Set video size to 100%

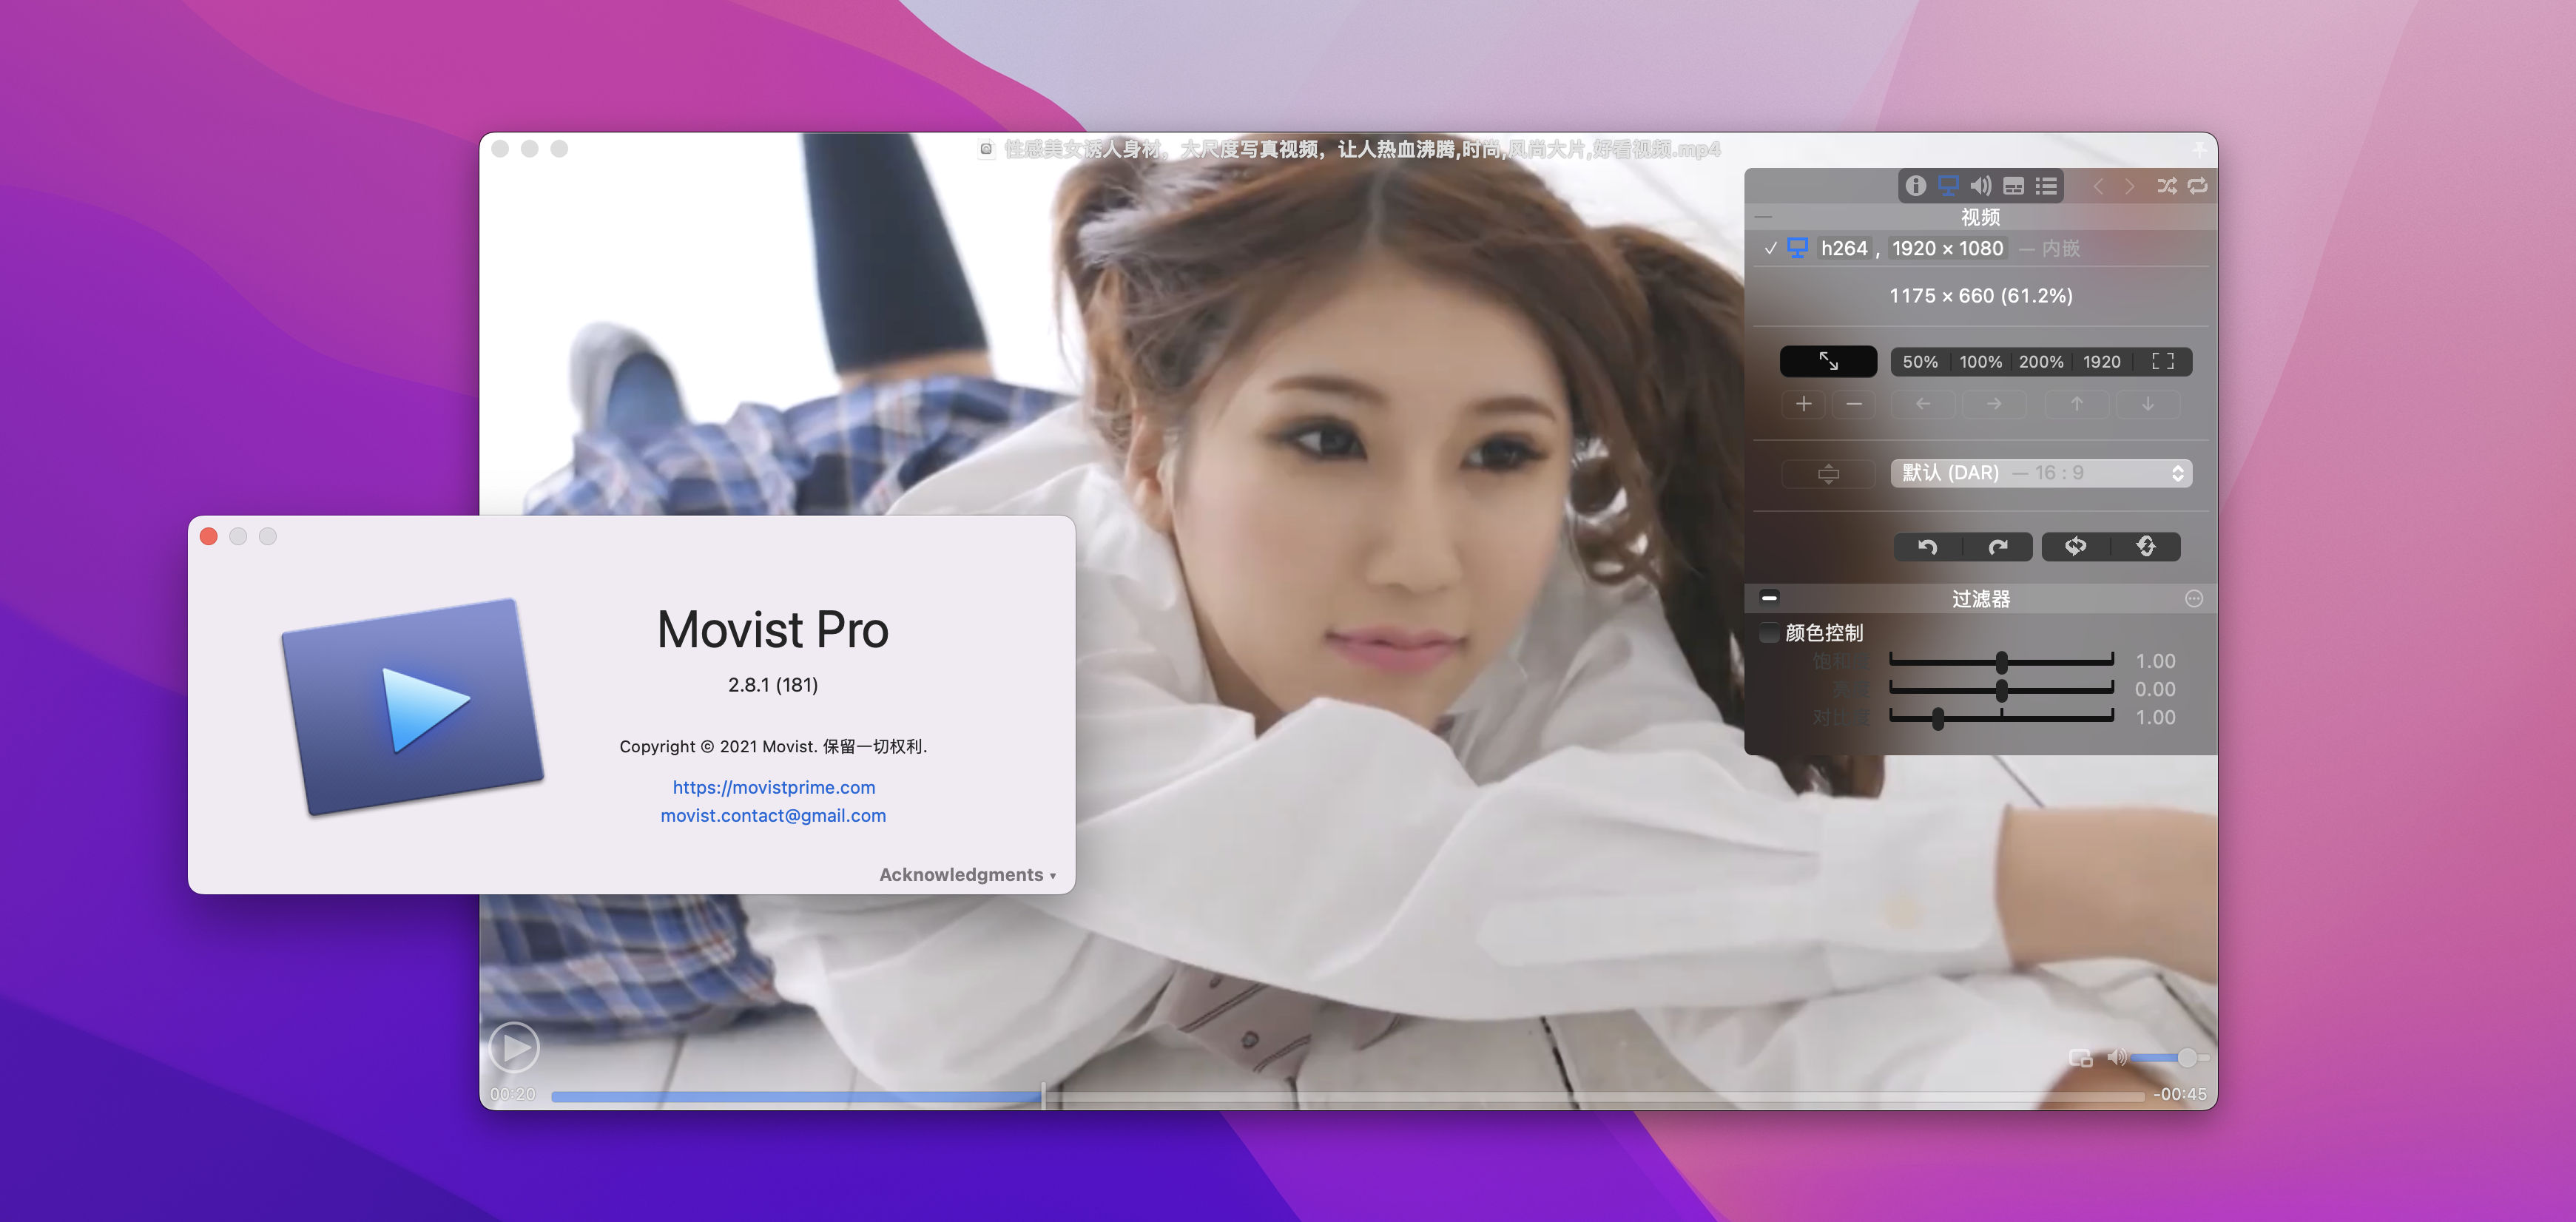(1980, 362)
